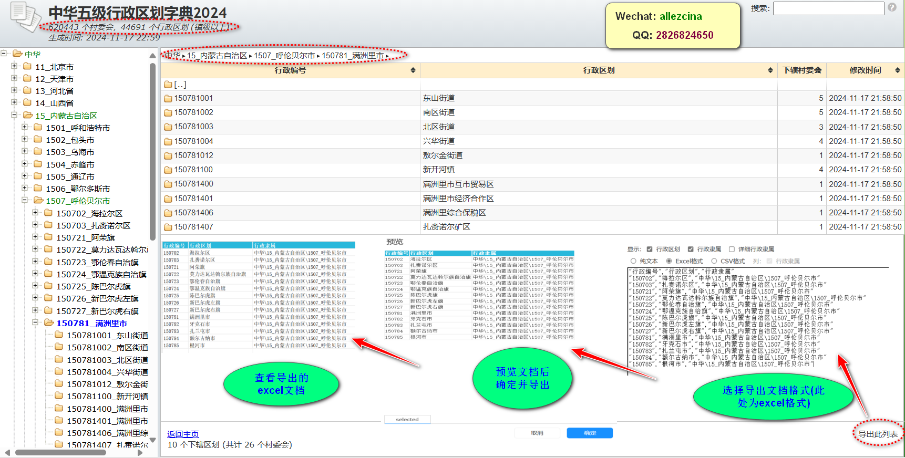905x458 pixels.
Task: Click the folder icon for 150781001
Action: click(168, 99)
